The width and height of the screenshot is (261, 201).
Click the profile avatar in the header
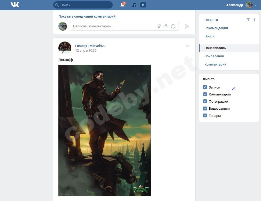[249, 5]
